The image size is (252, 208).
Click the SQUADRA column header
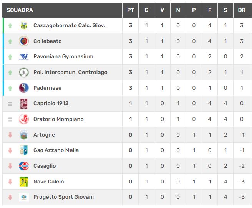coord(20,10)
